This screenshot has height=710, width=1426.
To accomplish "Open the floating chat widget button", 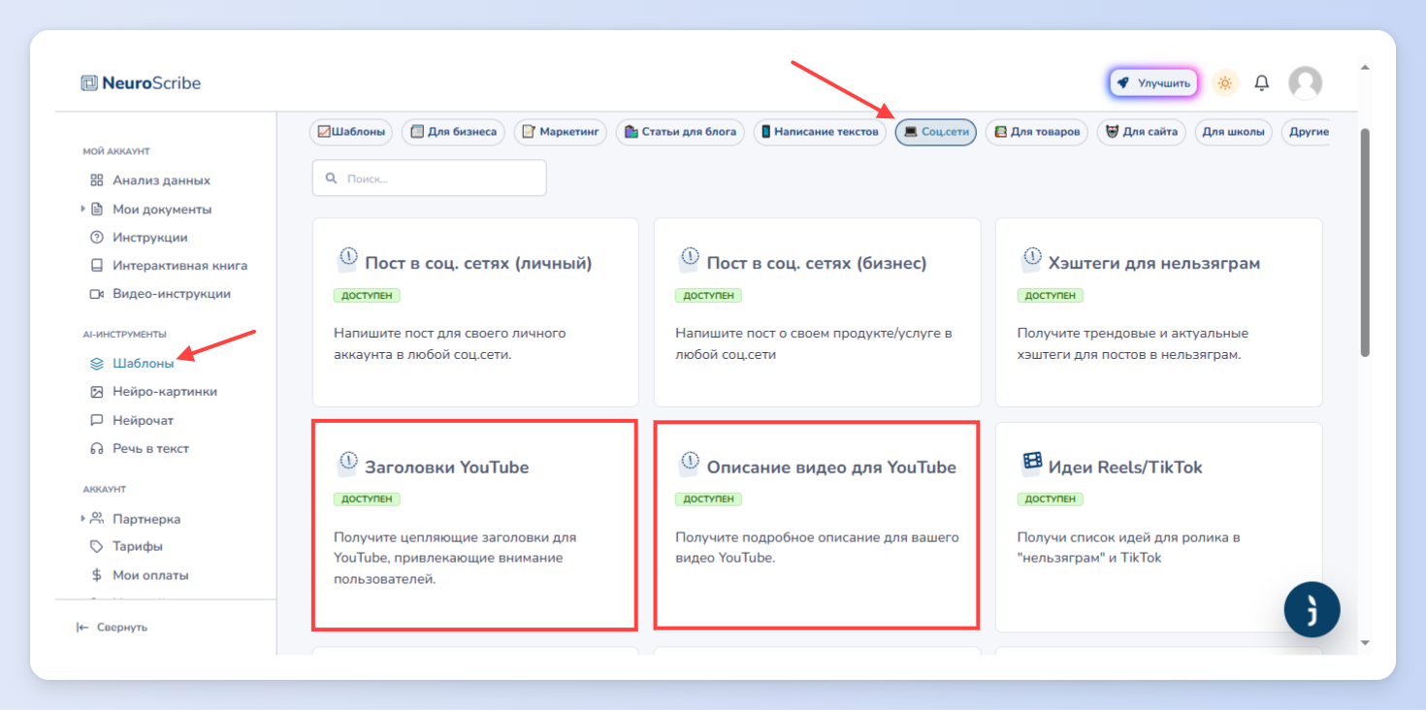I will 1312,610.
